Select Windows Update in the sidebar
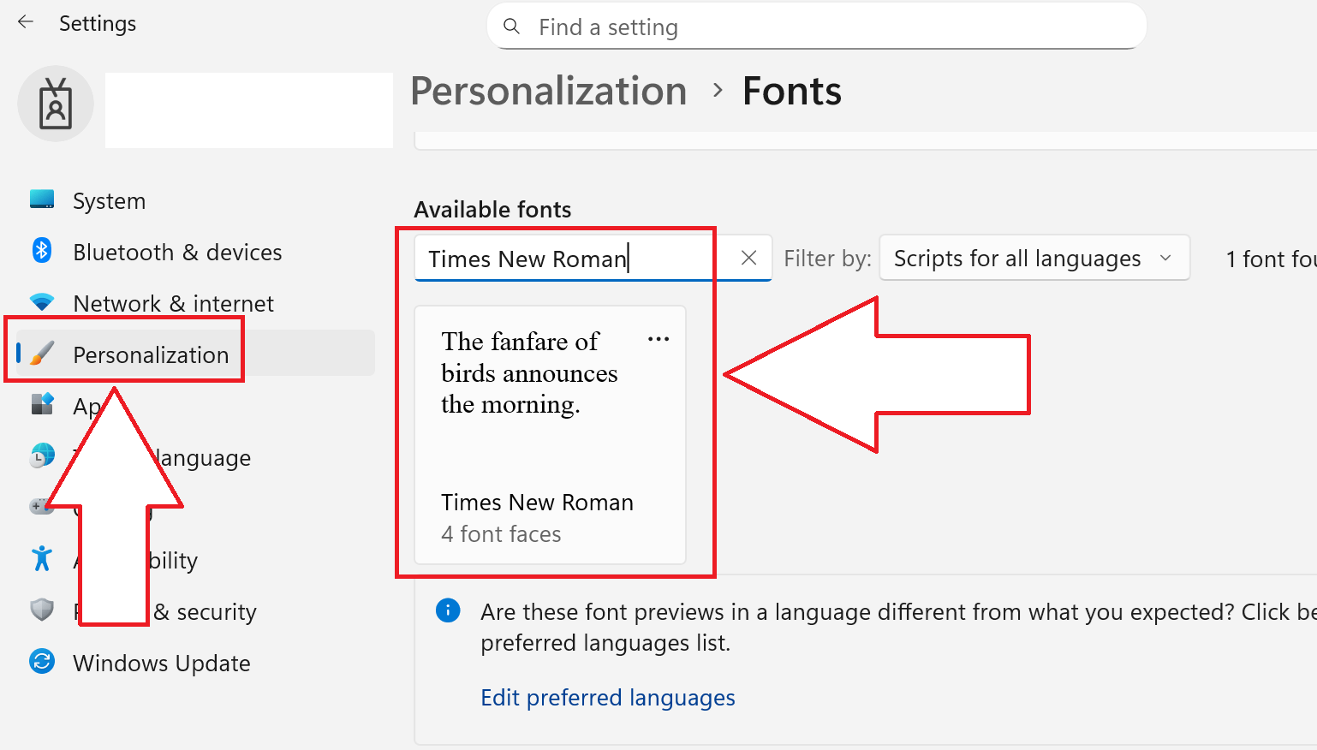This screenshot has height=750, width=1317. [x=161, y=664]
